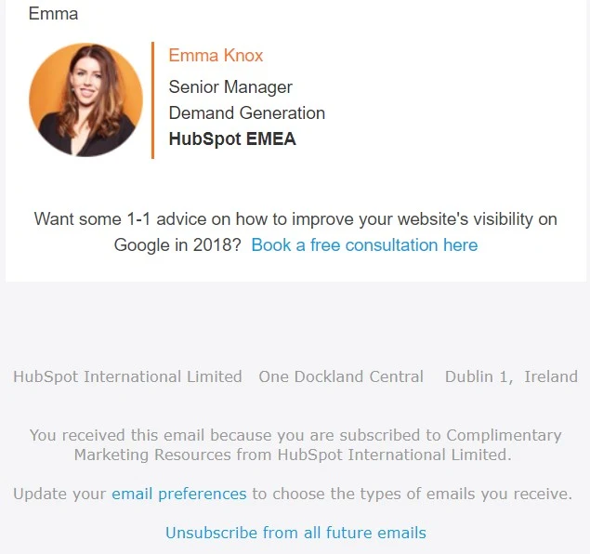Click the circular signature profile photo
Viewport: 590px width, 554px height.
click(85, 99)
